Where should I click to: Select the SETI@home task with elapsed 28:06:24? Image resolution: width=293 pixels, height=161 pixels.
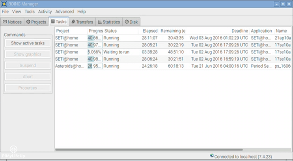[173, 59]
